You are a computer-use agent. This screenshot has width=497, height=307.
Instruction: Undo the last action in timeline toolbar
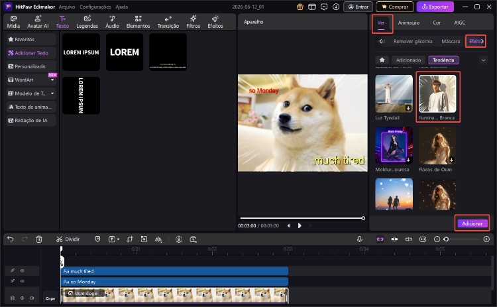(x=11, y=239)
